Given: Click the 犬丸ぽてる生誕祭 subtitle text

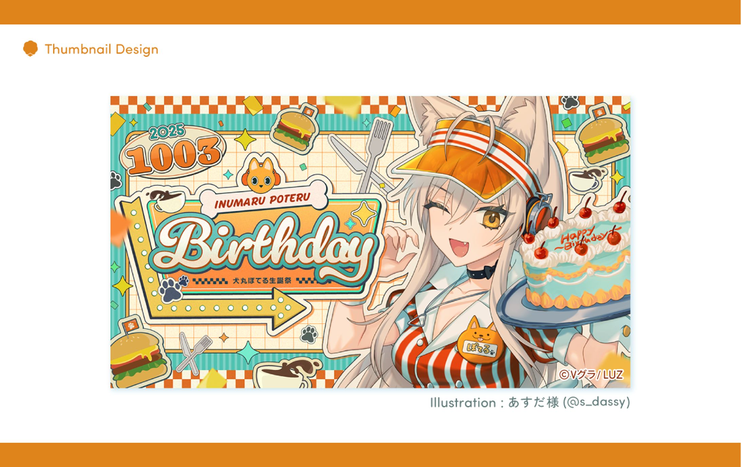Looking at the screenshot, I should coord(262,281).
